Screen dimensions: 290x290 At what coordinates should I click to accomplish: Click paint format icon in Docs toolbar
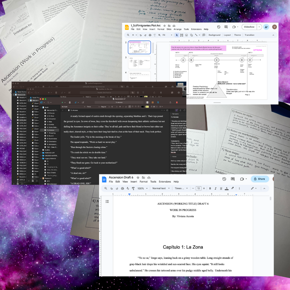point(133,188)
